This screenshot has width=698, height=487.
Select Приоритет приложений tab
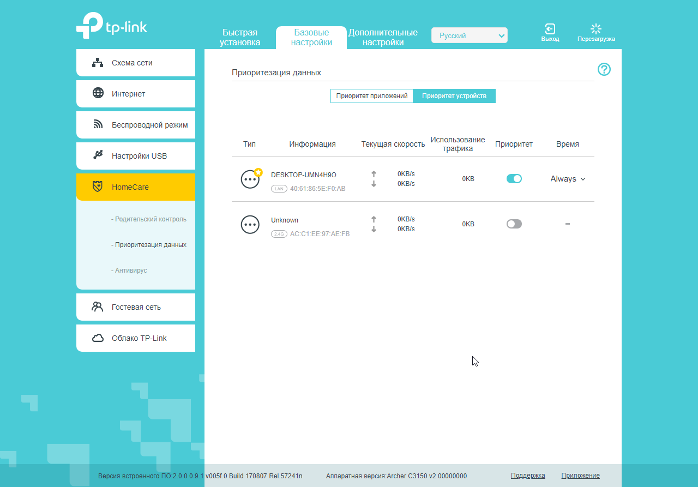pyautogui.click(x=372, y=96)
